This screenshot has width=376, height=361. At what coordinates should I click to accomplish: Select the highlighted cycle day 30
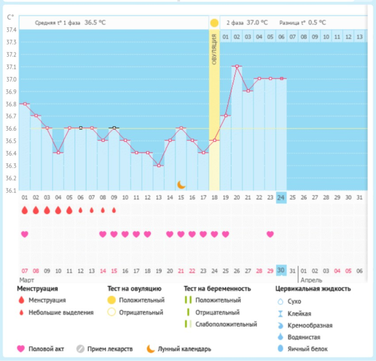281,271
